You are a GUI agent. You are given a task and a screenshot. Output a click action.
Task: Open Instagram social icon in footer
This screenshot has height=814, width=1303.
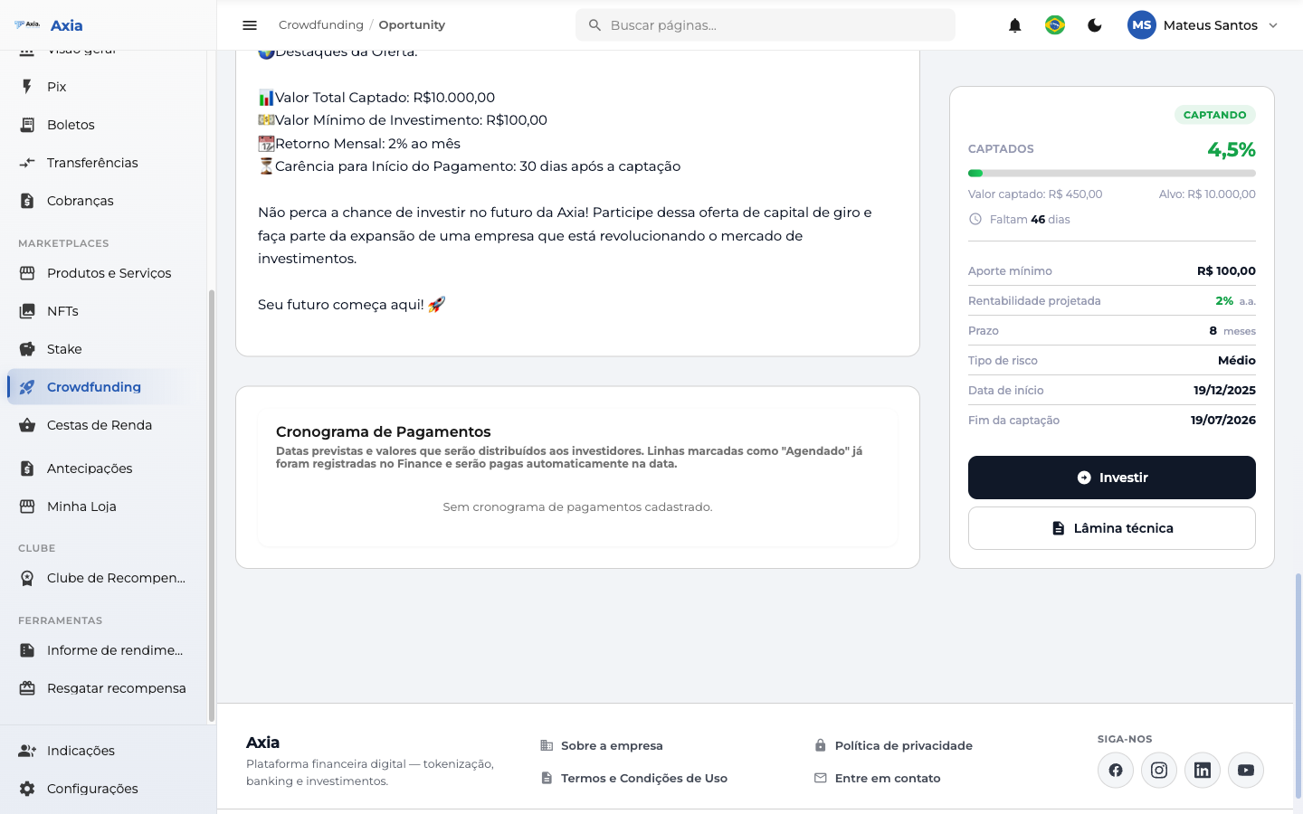[1159, 771]
